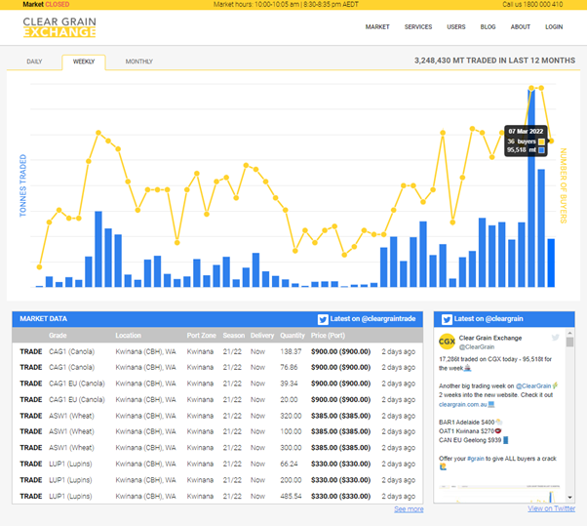Screen dimensions: 587x526
Task: Click the Call us 1800 000 410 text
Action: click(x=532, y=5)
